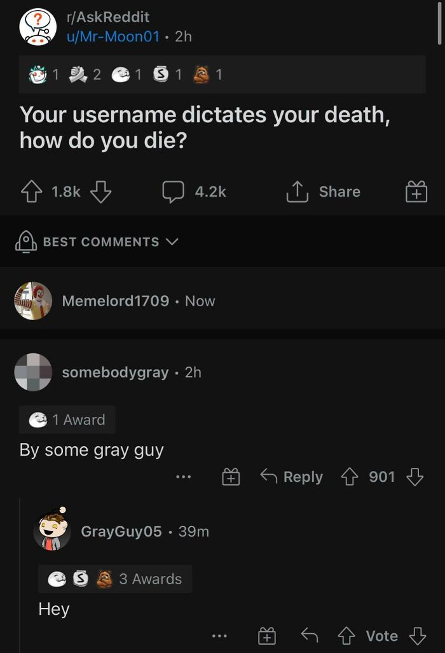Open the 3 Awards badge on GrayGuy05's reply

(114, 579)
